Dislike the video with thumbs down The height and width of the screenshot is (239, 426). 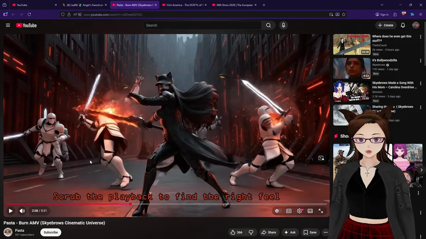[x=251, y=232]
